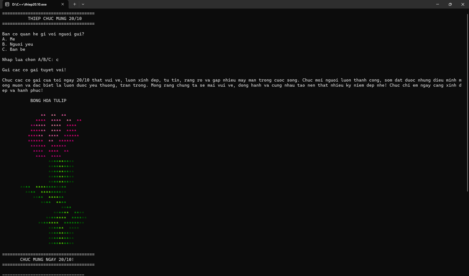Click the 'BONG HOA TULIP' title
This screenshot has width=469, height=276.
coord(48,101)
